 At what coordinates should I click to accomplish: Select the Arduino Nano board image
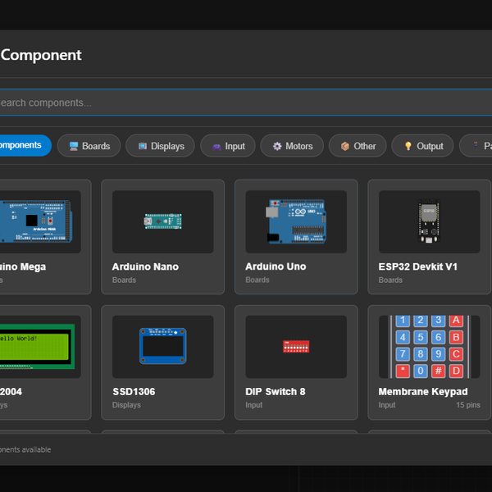pyautogui.click(x=163, y=221)
